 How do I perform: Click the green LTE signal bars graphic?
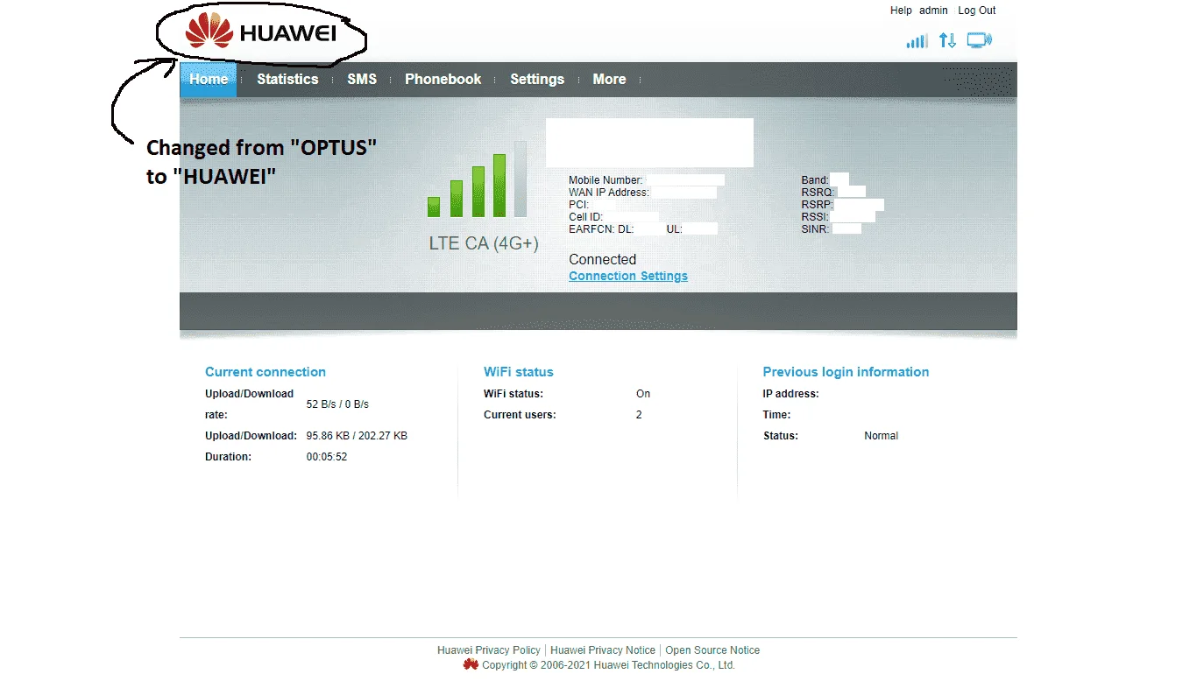tap(478, 179)
